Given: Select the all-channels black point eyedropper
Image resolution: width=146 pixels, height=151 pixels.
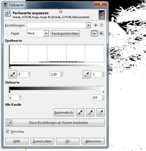Looking at the screenshot, I should 80,113.
